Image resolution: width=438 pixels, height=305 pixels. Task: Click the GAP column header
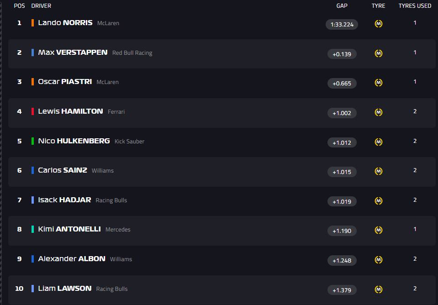tap(342, 6)
